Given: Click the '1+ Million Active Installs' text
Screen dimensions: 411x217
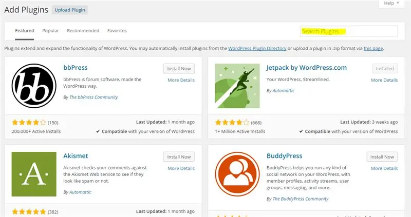Looking at the screenshot, I should (240, 131).
